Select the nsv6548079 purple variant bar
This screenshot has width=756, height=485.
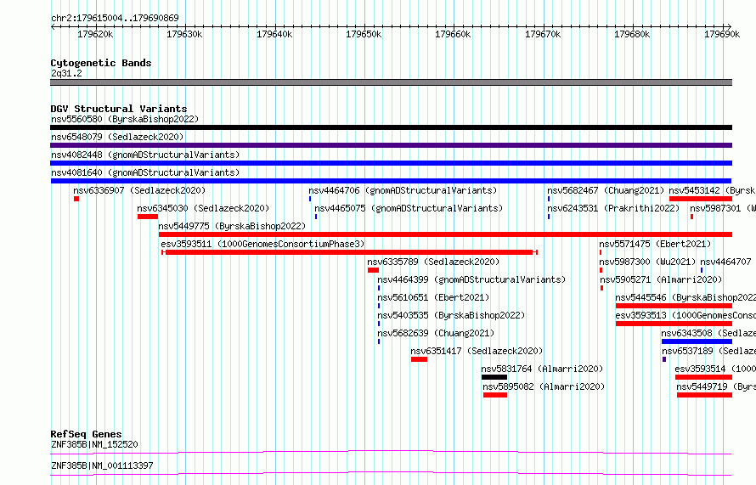[391, 145]
